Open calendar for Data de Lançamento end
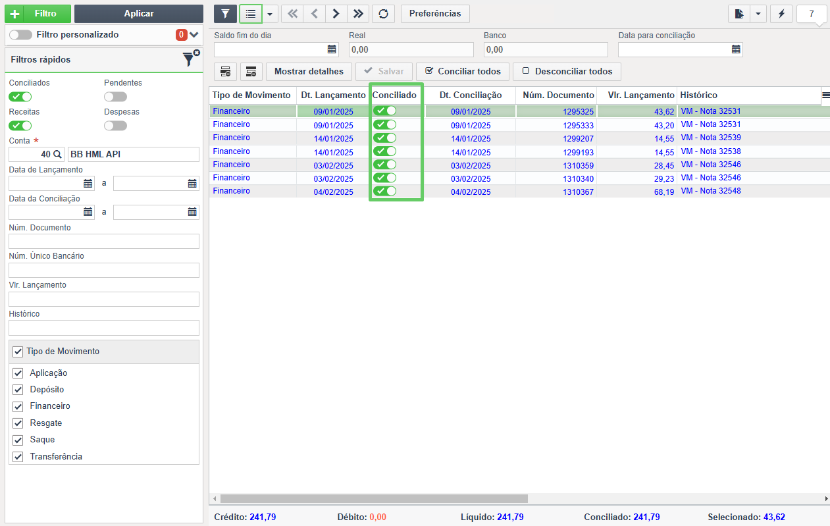 [192, 184]
